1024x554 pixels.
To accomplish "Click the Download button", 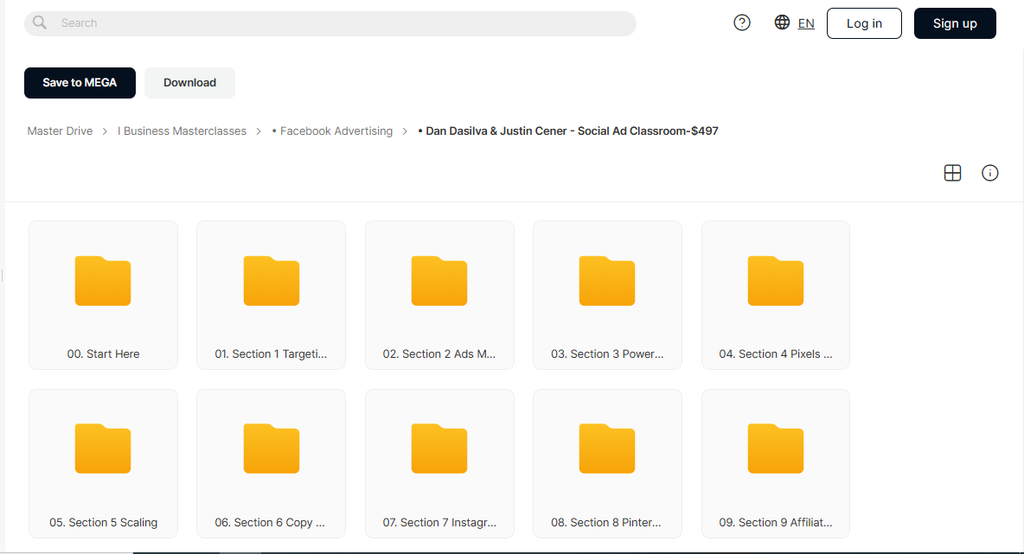I will coord(189,83).
